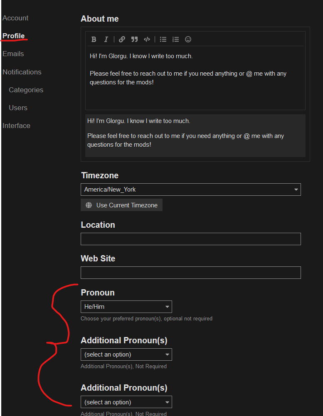Go to the Account settings section
The width and height of the screenshot is (323, 416).
click(x=15, y=18)
